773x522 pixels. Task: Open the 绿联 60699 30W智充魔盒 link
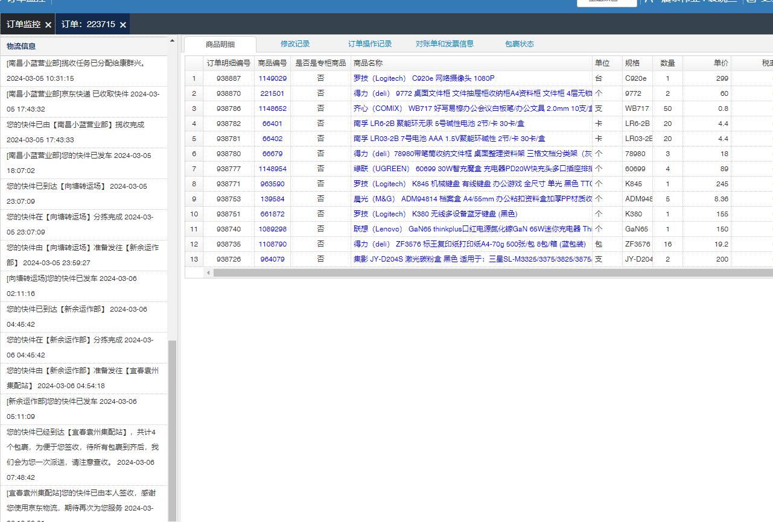(472, 169)
